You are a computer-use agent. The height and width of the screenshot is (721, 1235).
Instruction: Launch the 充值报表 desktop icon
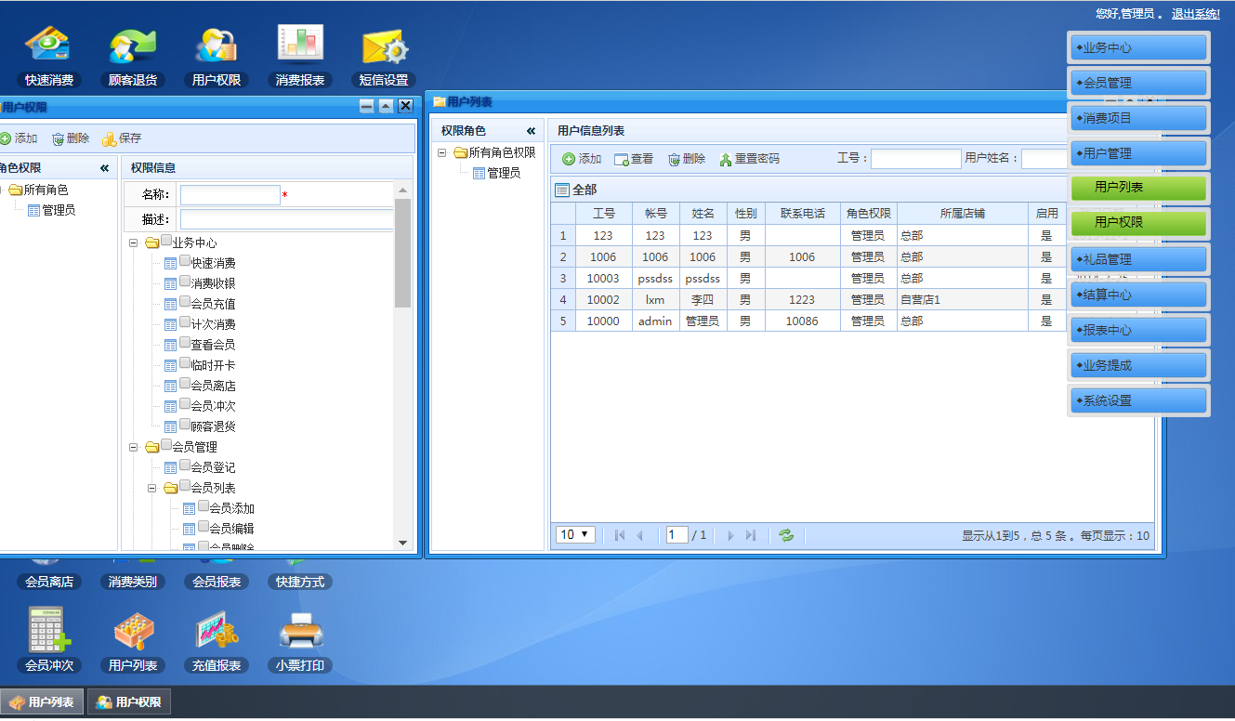[217, 632]
